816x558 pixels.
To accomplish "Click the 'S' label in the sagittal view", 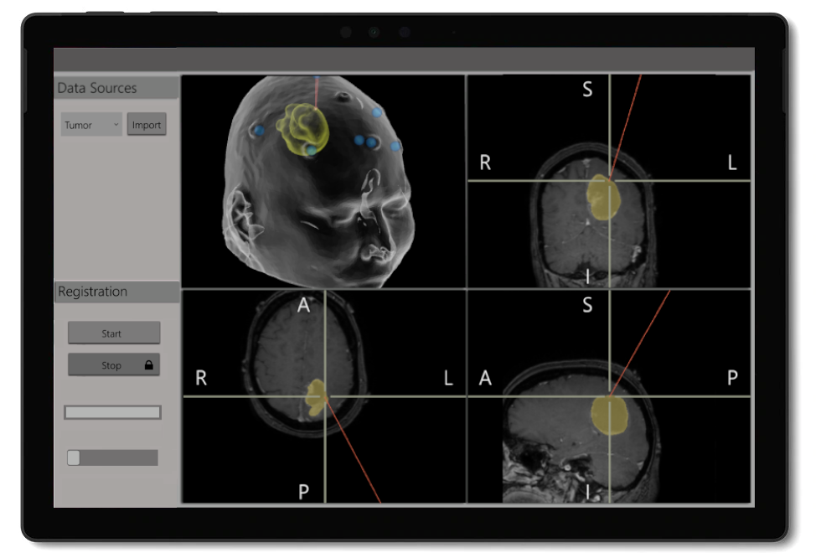I will pyautogui.click(x=587, y=305).
